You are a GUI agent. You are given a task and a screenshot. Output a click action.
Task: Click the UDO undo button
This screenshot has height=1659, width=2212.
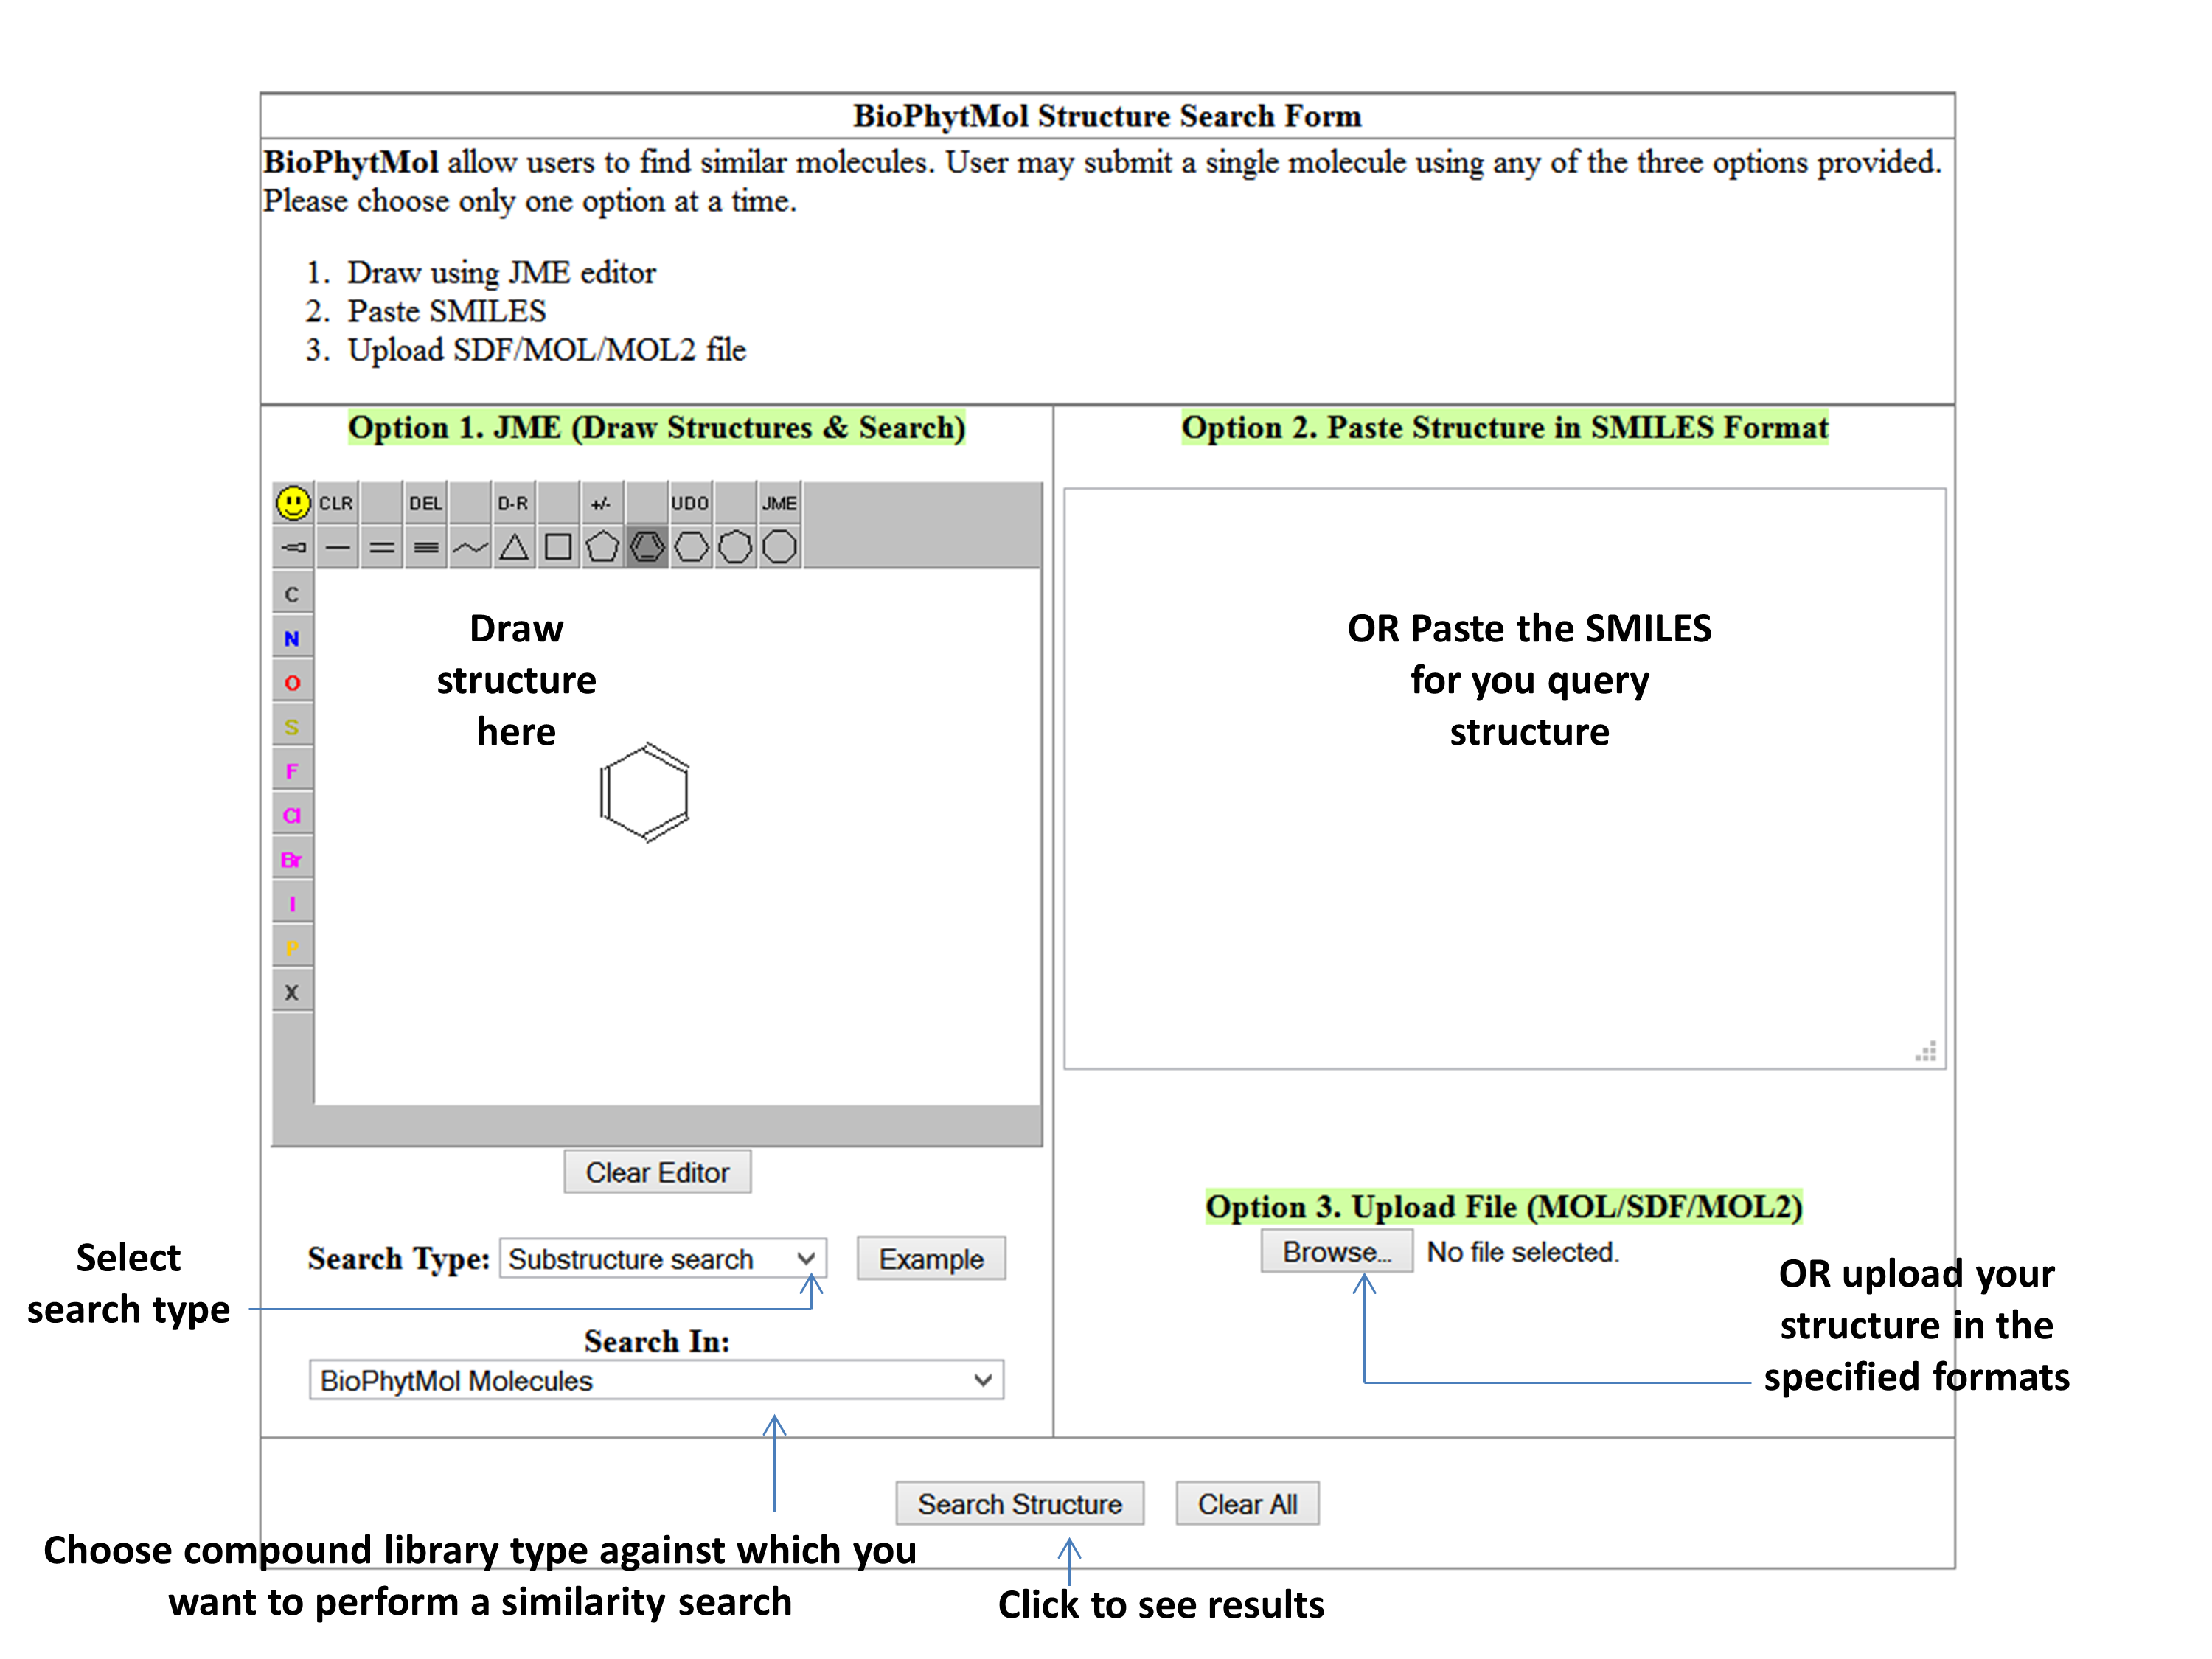point(690,503)
